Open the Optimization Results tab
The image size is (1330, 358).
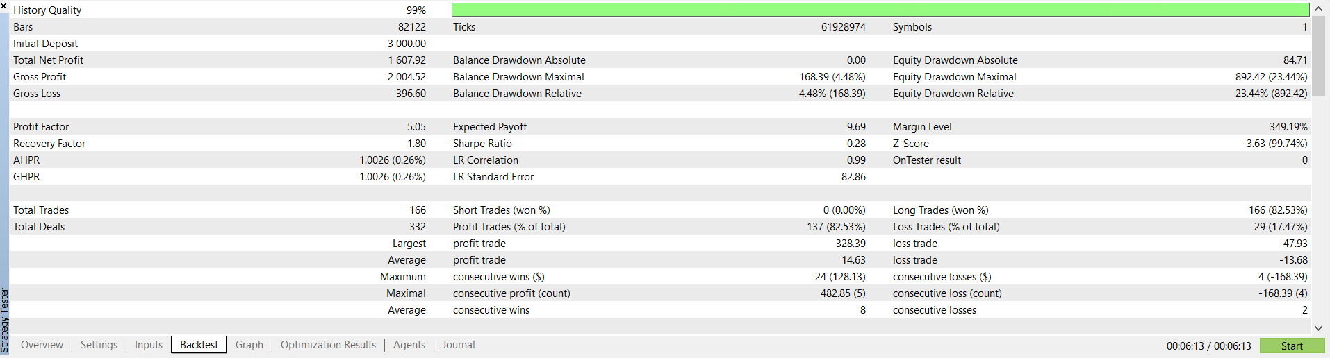tap(328, 345)
